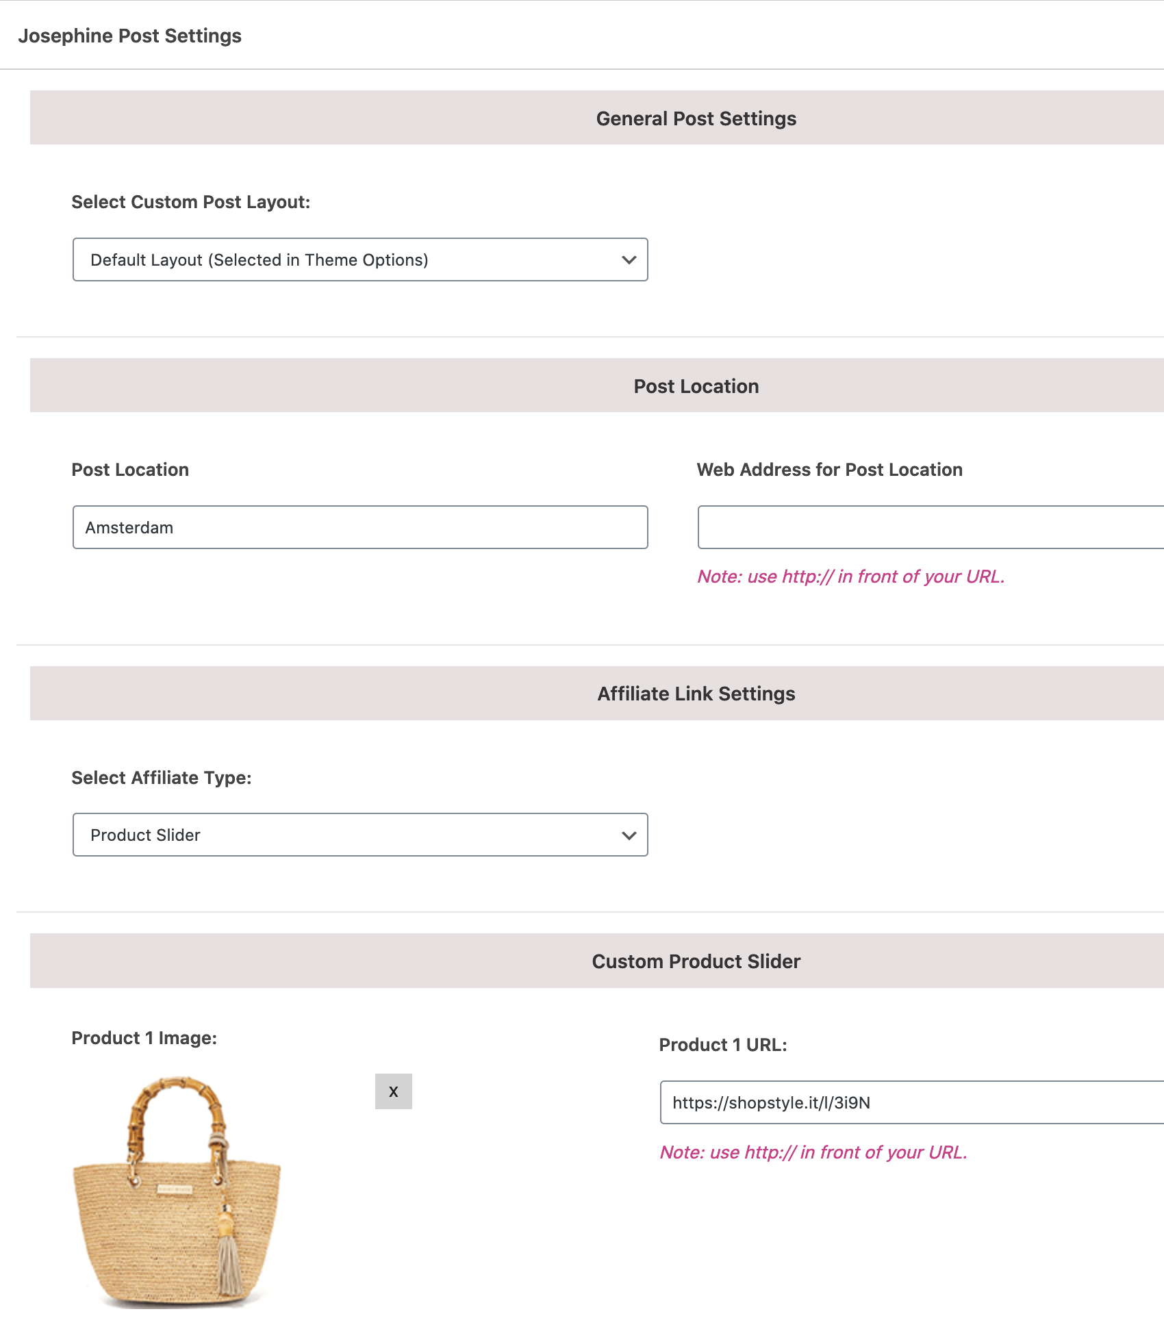Click the Select Custom Post Layout label

(x=191, y=202)
